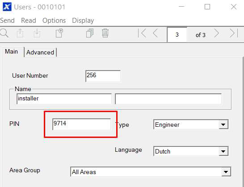Click the copy record icon

click(90, 33)
